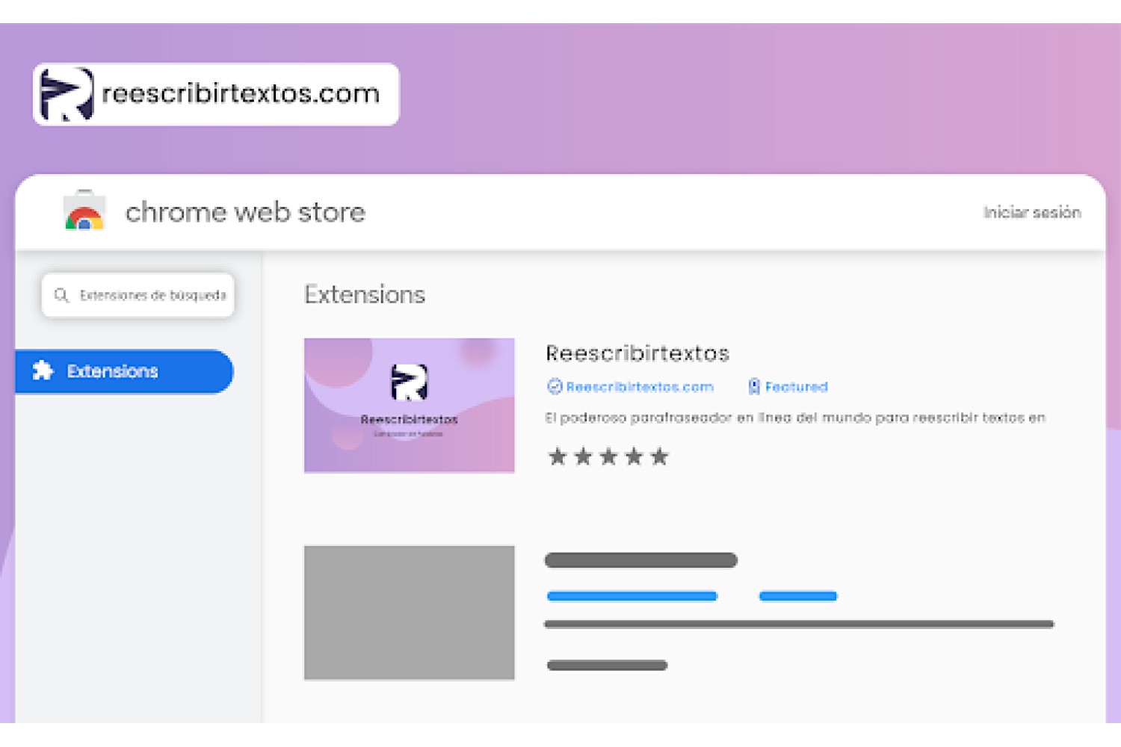Click the gray placeholder extension thumbnail
Screen dimensions: 1121x747
409,613
